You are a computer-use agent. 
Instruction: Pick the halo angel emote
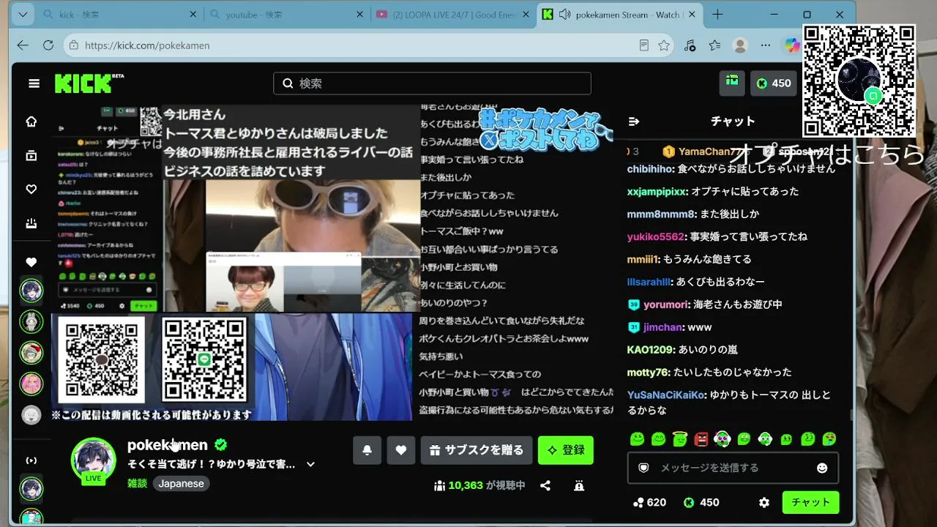coord(680,439)
